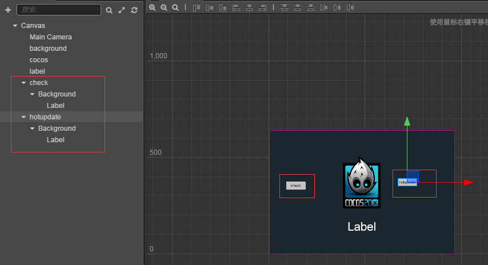The image size is (488, 265).
Task: Select the lowercase background node
Action: tap(48, 49)
